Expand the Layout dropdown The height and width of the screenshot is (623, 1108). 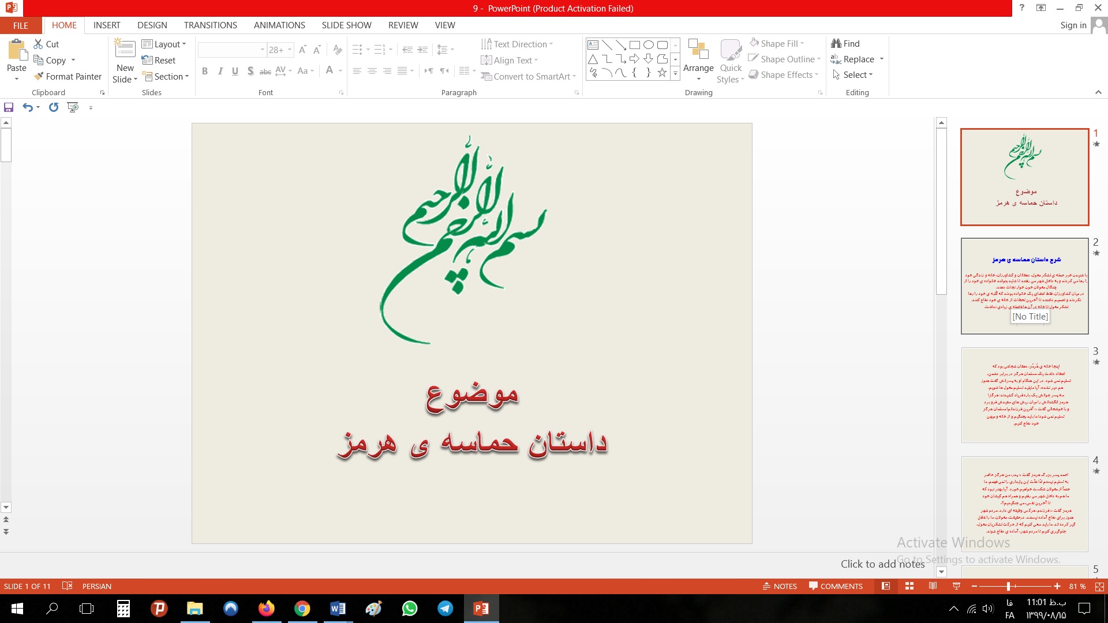tap(164, 44)
